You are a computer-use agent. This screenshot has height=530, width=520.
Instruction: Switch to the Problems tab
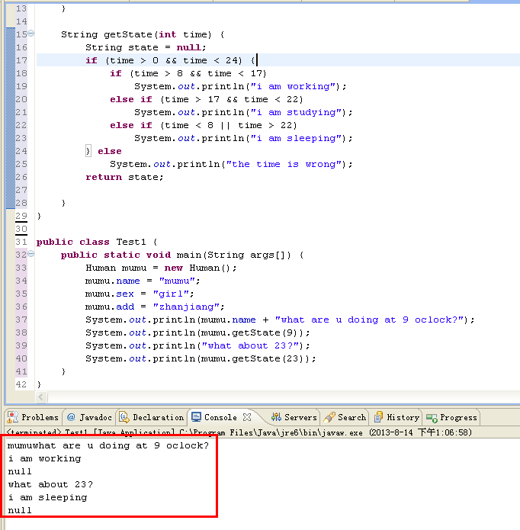click(33, 417)
